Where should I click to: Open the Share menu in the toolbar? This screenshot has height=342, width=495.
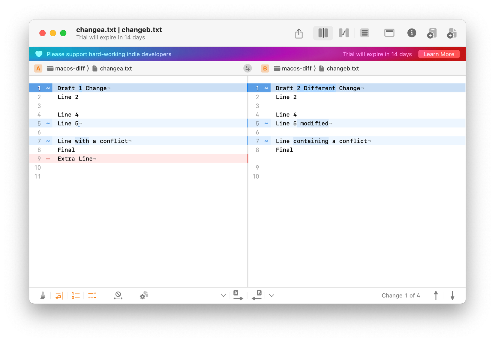(x=299, y=33)
